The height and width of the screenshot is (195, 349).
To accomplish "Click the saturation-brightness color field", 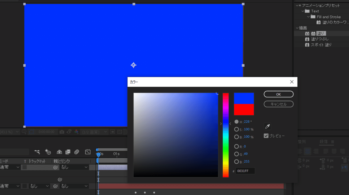I will pyautogui.click(x=176, y=135).
